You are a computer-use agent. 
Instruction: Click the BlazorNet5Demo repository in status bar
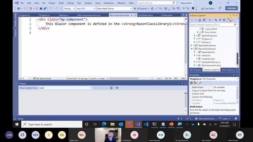click(205, 118)
